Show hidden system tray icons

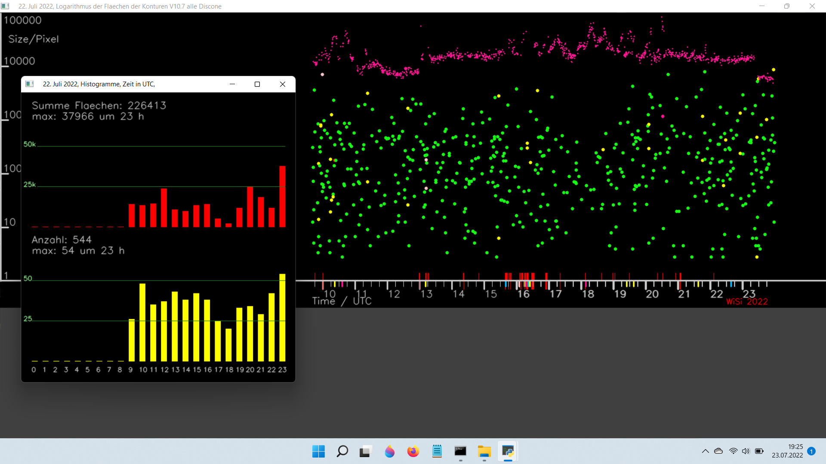[x=706, y=451]
